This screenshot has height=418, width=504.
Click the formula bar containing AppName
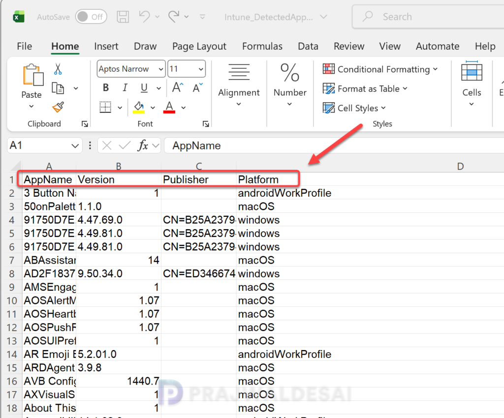pyautogui.click(x=334, y=146)
